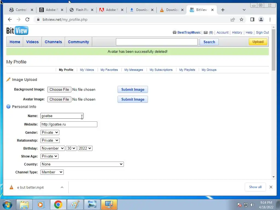Open the tab search chevron
Image resolution: width=280 pixels, height=210 pixels.
coord(244,10)
